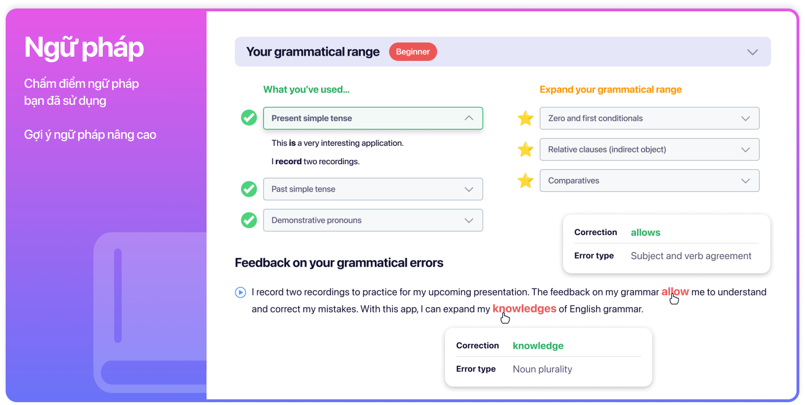Select the highlighted error word allow
The width and height of the screenshot is (805, 405).
tap(675, 292)
